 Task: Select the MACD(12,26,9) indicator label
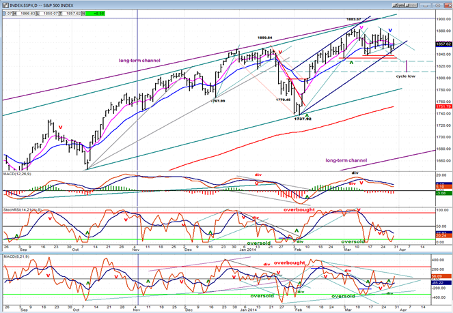pos(17,174)
